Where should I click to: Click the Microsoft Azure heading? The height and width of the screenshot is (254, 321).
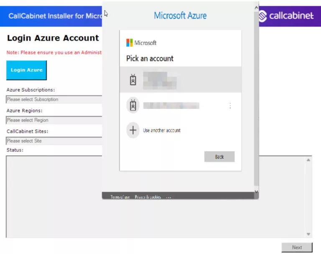[180, 15]
